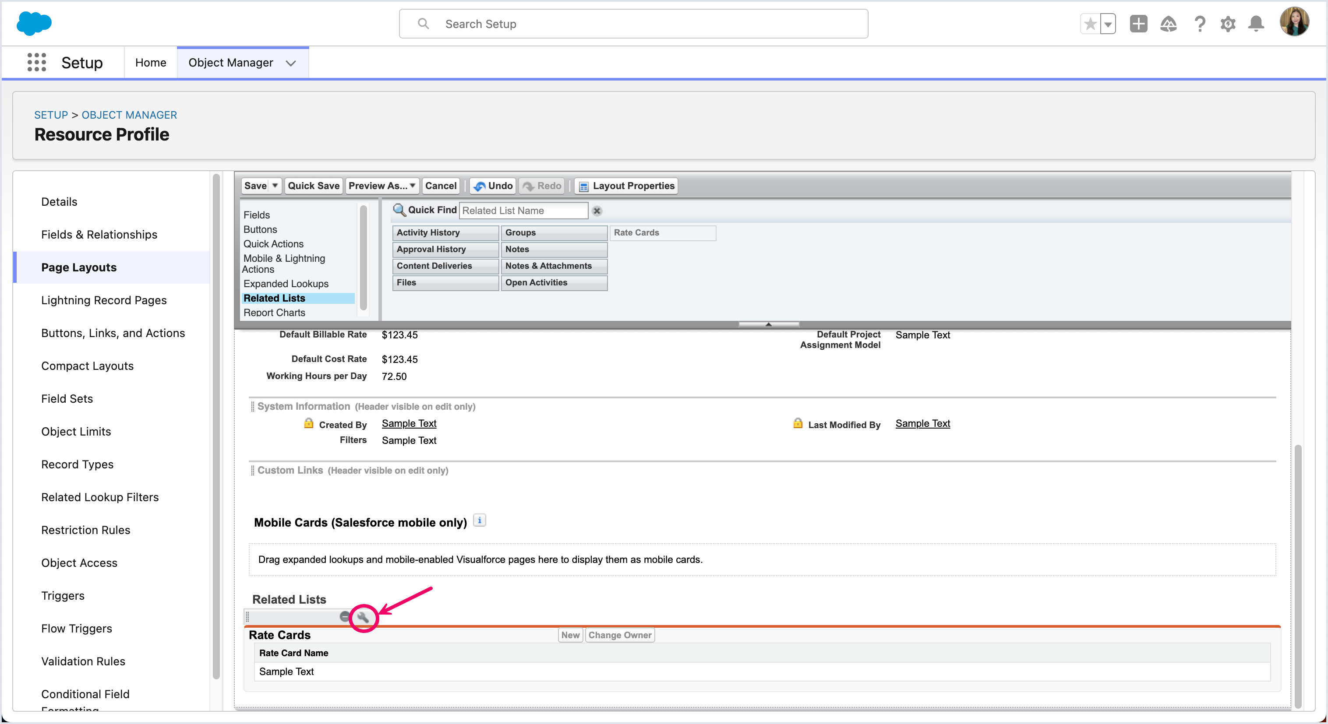This screenshot has width=1328, height=724.
Task: Open Triggers in the sidebar
Action: [x=62, y=596]
